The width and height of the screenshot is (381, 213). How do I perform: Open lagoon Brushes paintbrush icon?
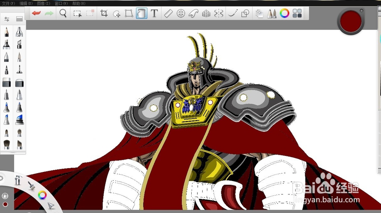(x=31, y=186)
